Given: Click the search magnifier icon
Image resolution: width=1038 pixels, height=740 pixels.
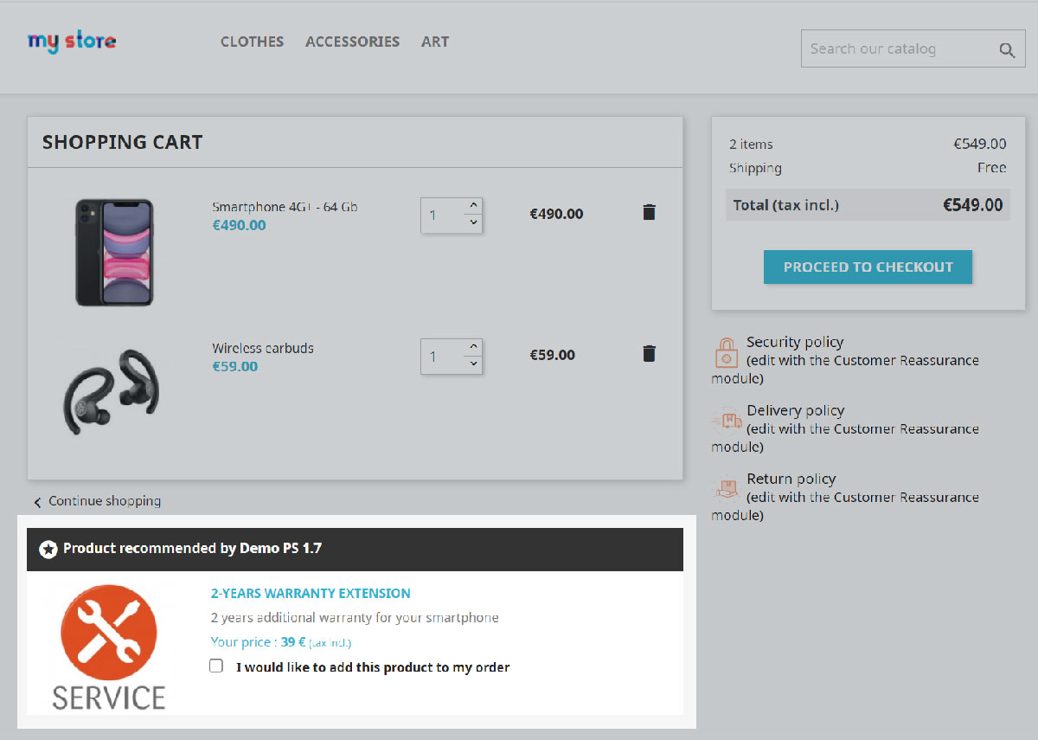Looking at the screenshot, I should pyautogui.click(x=1006, y=50).
